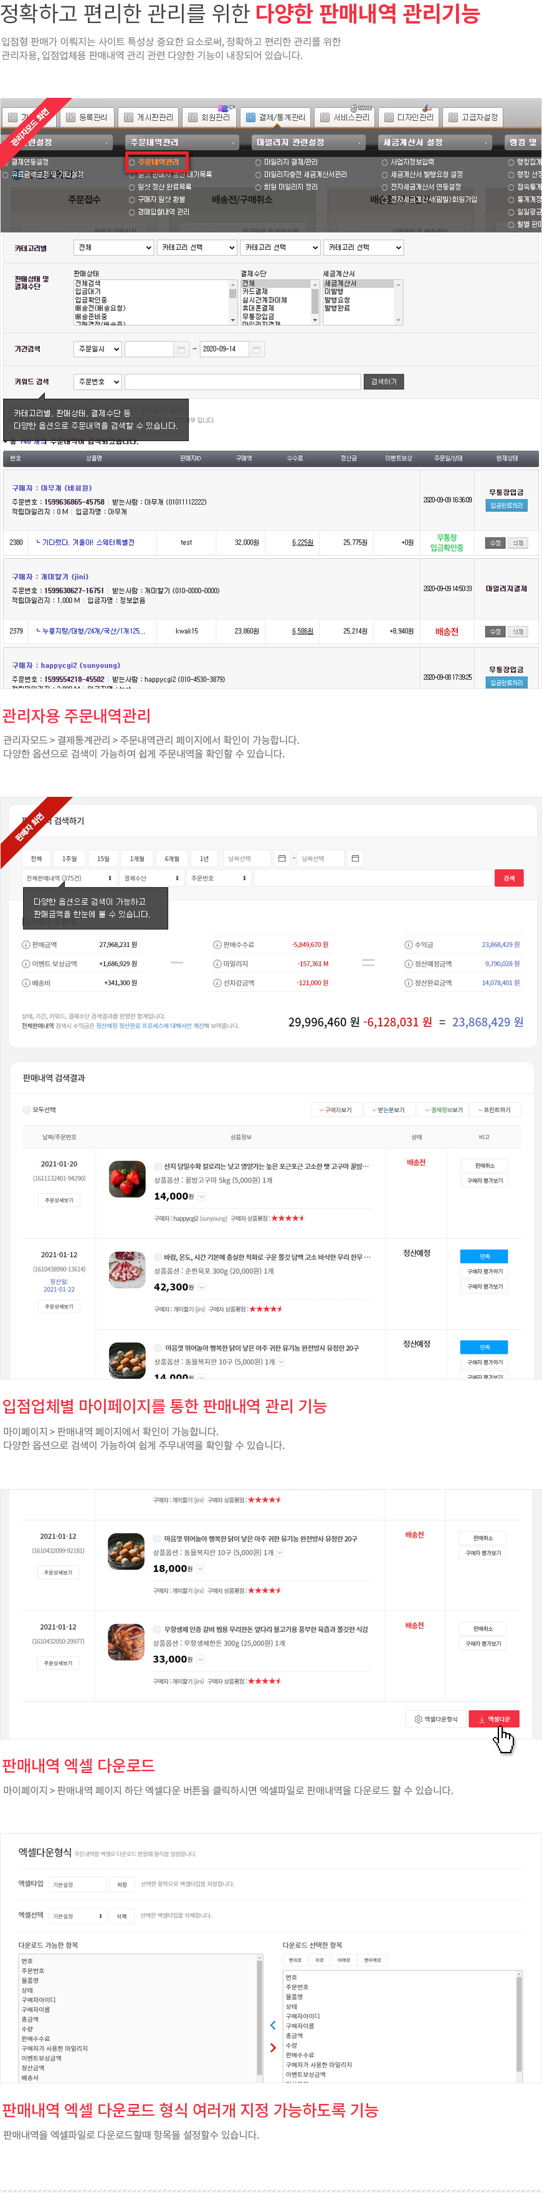
Task: Select 입금확인중 in 판매상태 list
Action: tap(90, 300)
